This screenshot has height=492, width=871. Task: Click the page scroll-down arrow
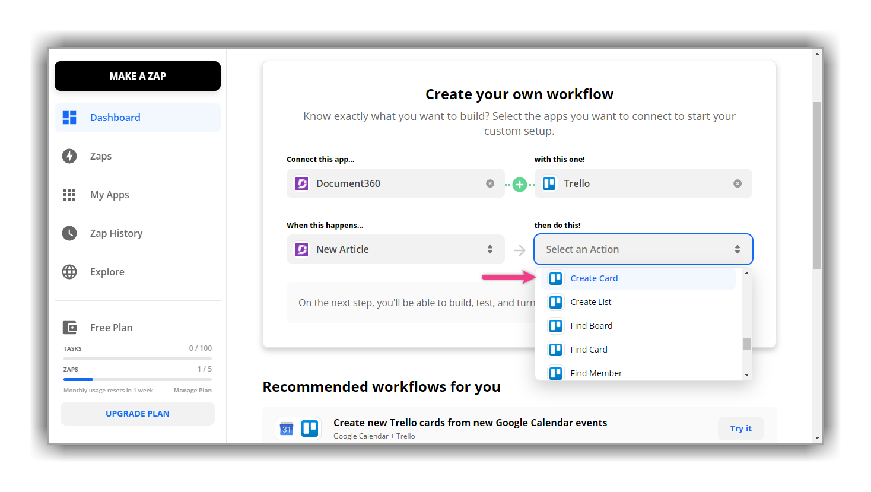pos(817,438)
